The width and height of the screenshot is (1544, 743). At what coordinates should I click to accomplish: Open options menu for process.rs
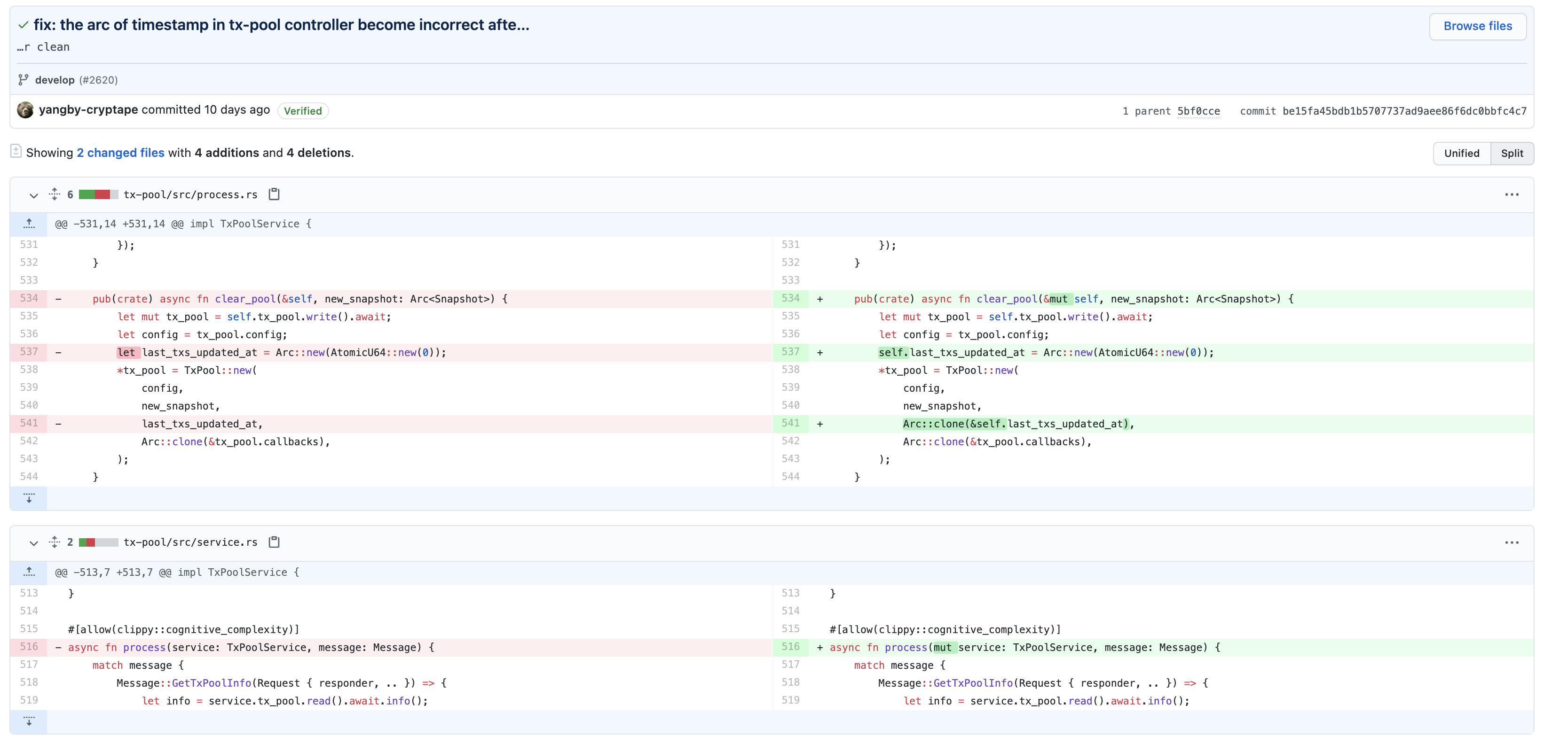1512,194
